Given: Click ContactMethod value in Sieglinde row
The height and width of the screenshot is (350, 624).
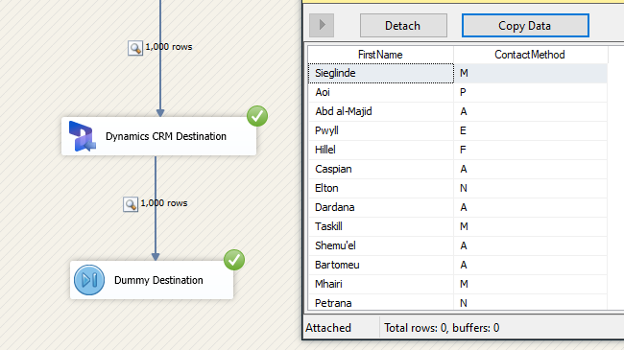Looking at the screenshot, I should point(531,73).
